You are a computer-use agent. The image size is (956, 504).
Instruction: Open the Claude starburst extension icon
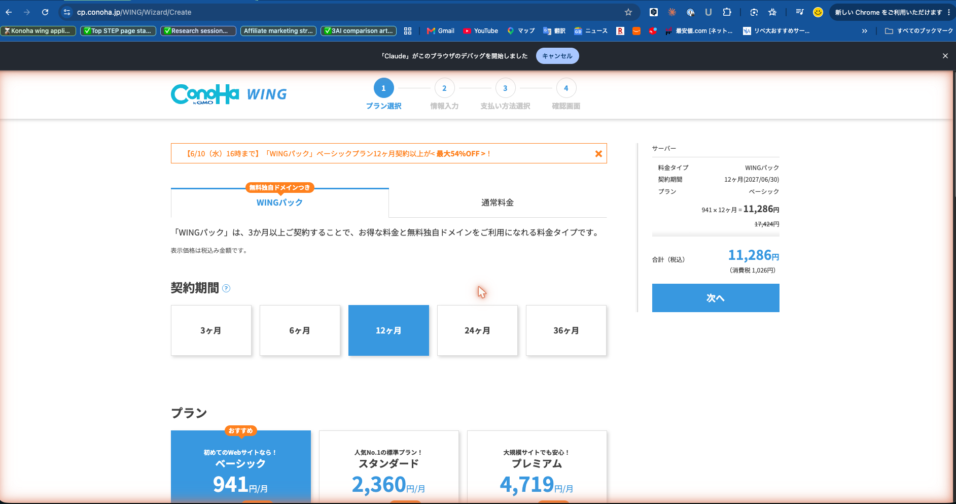click(672, 12)
